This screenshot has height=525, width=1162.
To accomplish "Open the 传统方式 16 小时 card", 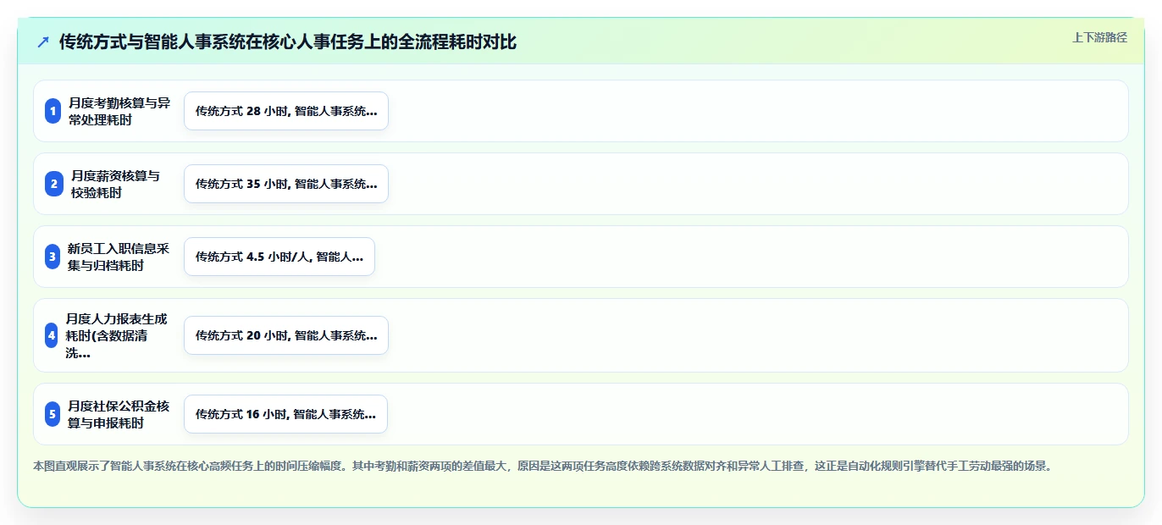I will 285,414.
